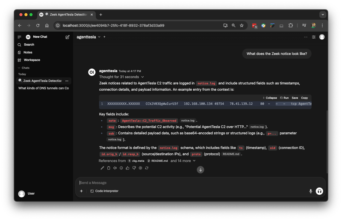Click the edit response pencil icon
The height and width of the screenshot is (220, 342).
pos(102,168)
